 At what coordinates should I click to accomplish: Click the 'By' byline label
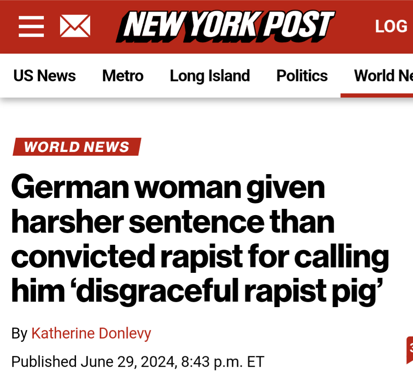(20, 334)
